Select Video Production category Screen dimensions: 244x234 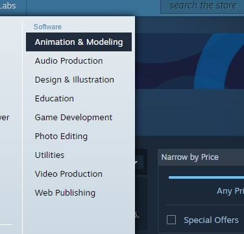69,174
